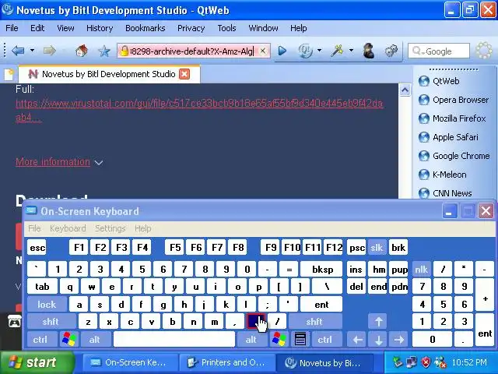Open Settings menu in On-Screen Keyboard
The image size is (498, 374).
(x=110, y=228)
